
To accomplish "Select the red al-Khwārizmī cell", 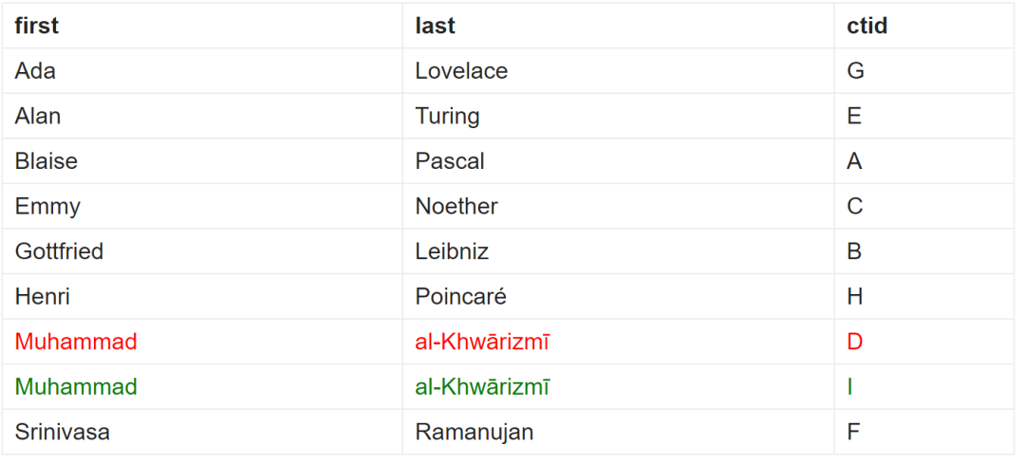I will click(482, 342).
